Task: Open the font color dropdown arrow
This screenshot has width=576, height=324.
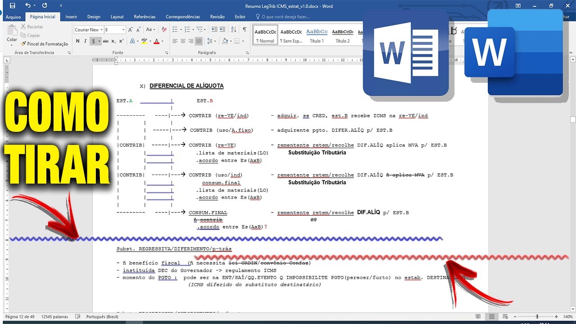Action: coord(162,41)
